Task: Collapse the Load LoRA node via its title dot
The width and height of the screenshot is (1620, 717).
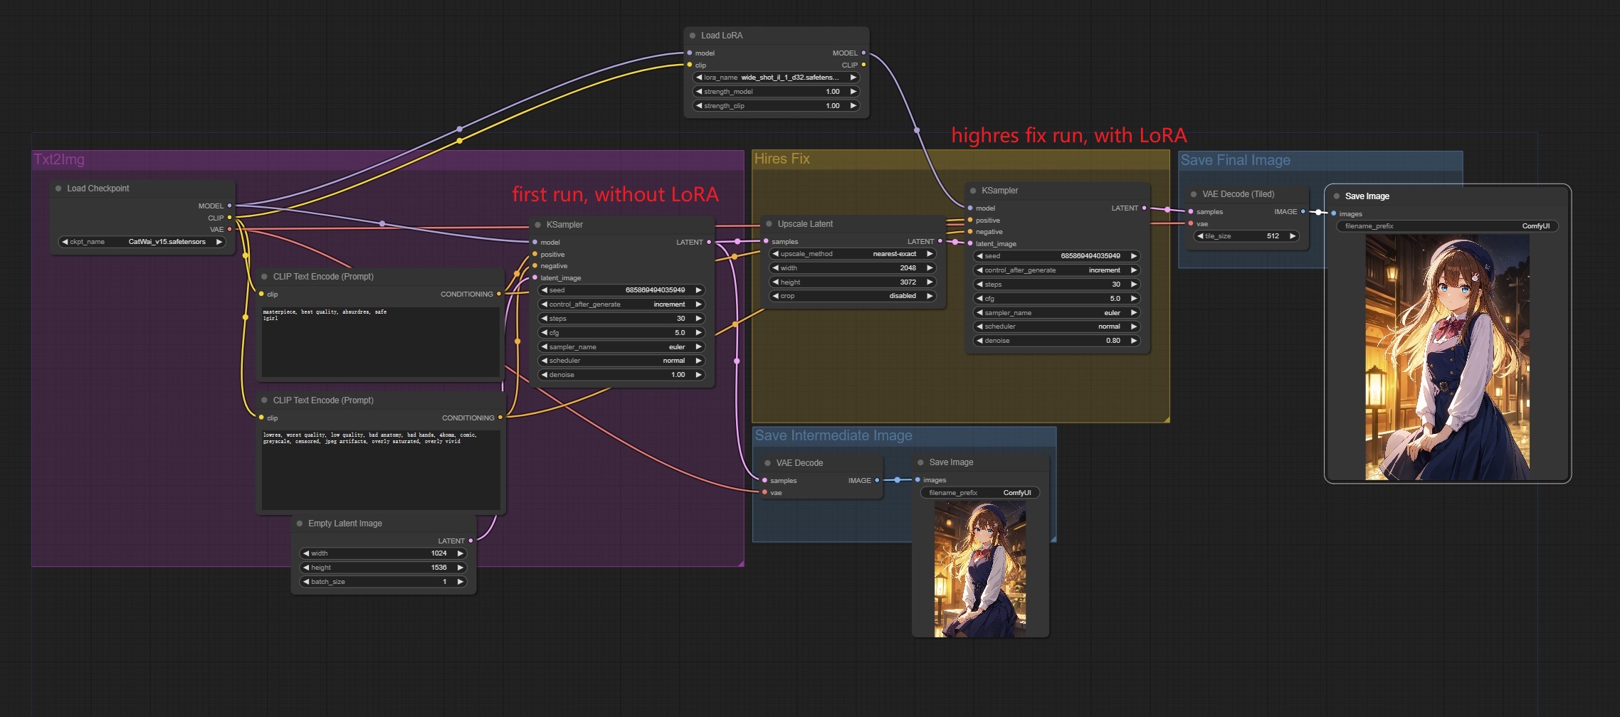Action: coord(692,36)
